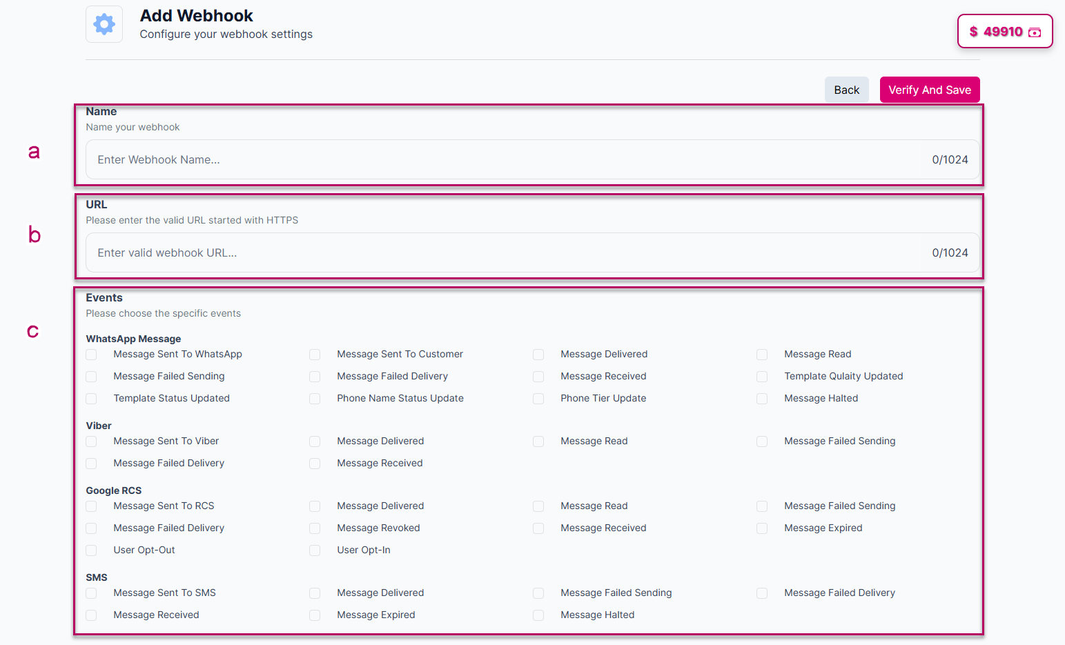Check Message Revoked checkbox
The image size is (1065, 645).
click(x=315, y=528)
